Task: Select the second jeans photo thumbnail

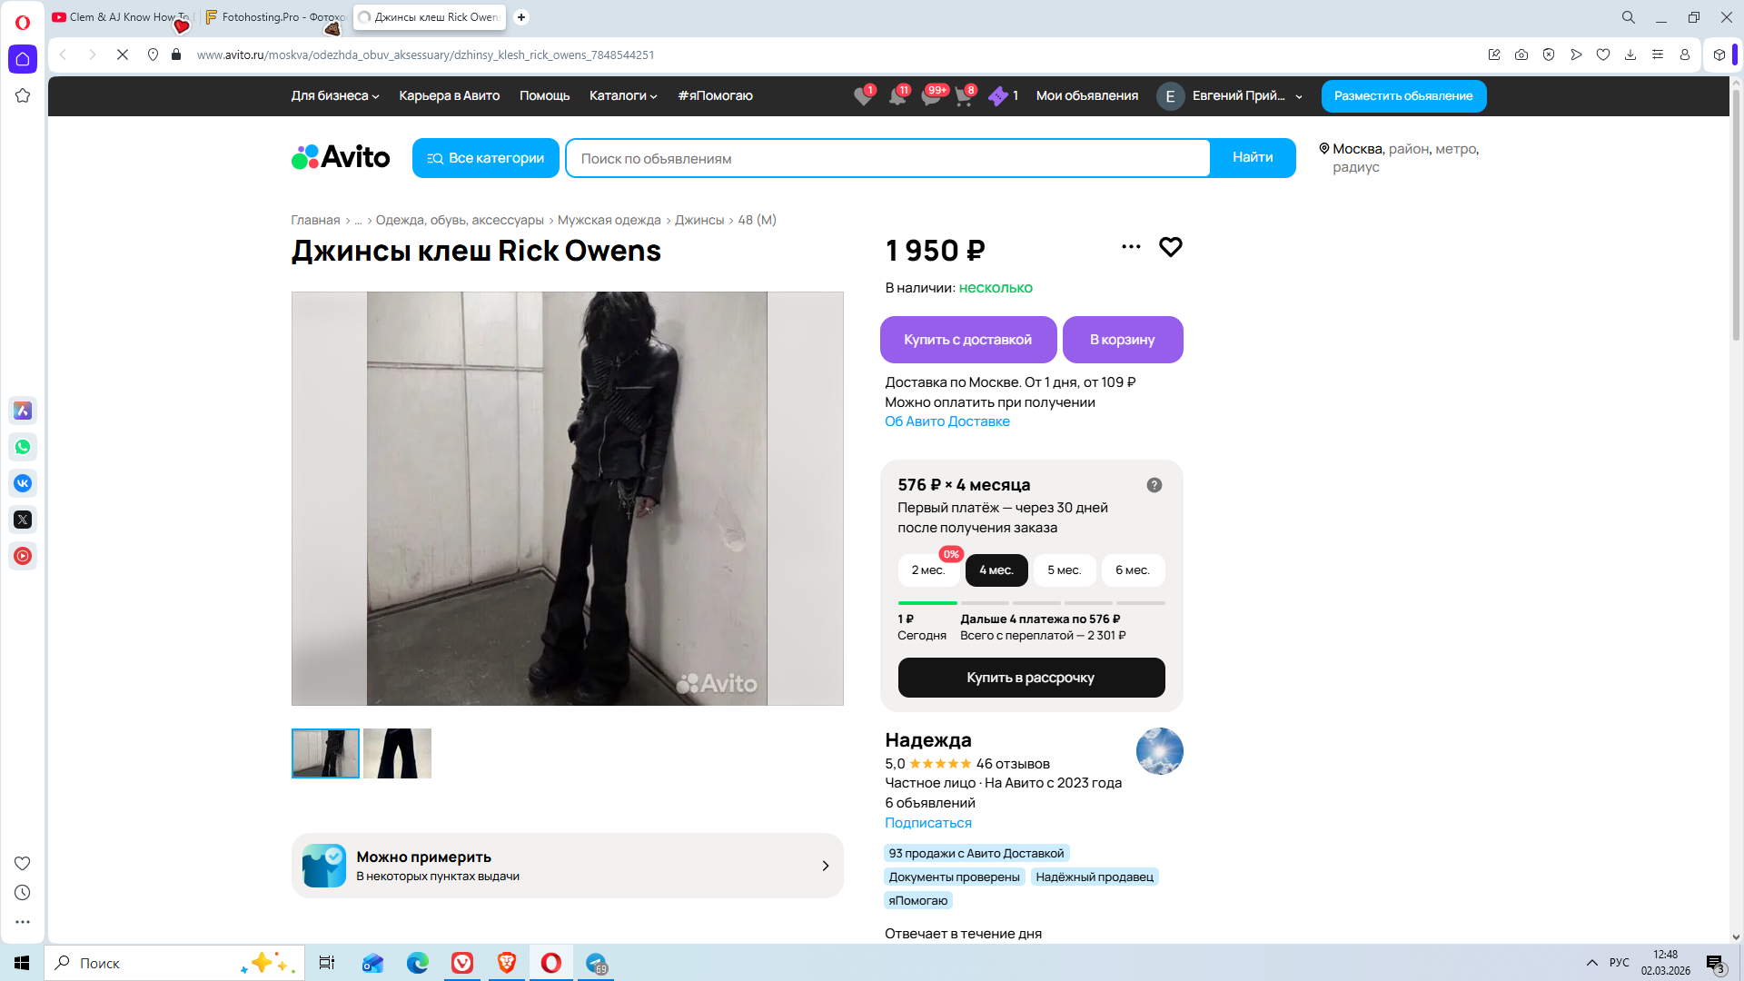Action: (397, 753)
